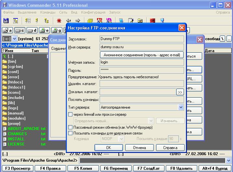
Task: Open the Выделение menu
Action: coord(27,12)
